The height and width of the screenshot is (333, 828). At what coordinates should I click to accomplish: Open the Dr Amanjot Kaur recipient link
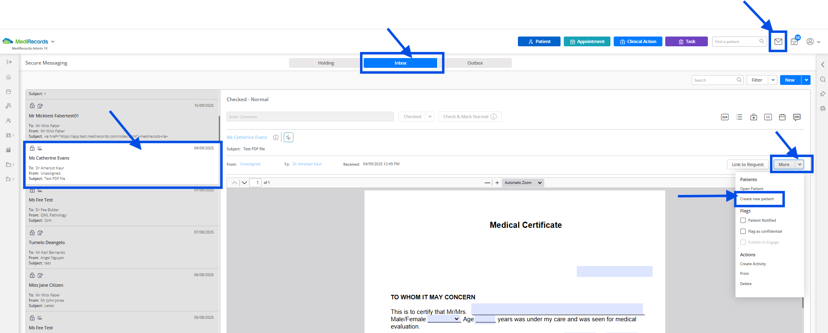tap(307, 164)
